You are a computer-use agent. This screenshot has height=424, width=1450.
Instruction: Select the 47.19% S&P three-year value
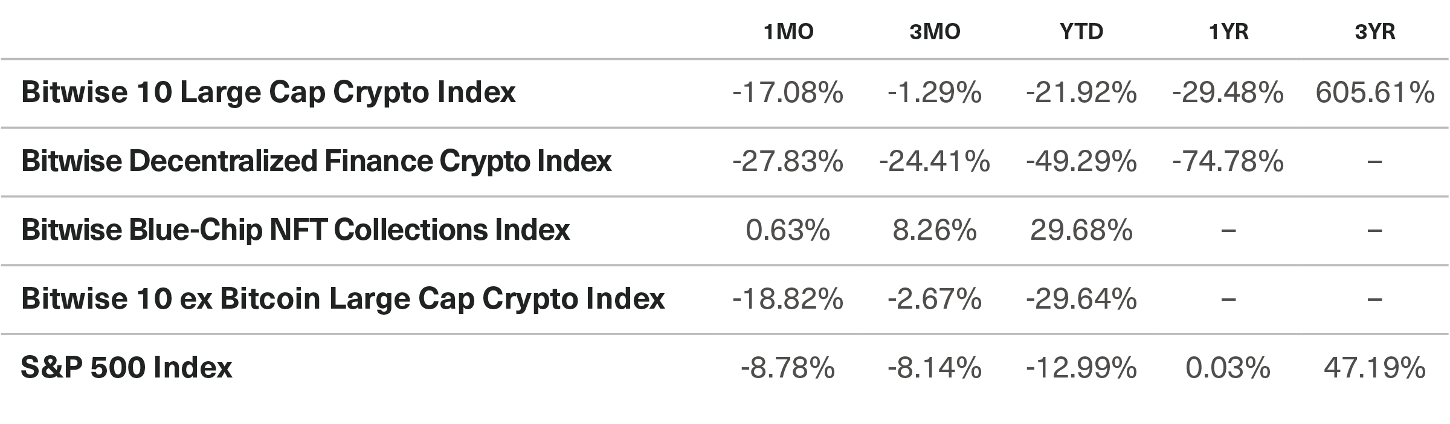click(1374, 367)
